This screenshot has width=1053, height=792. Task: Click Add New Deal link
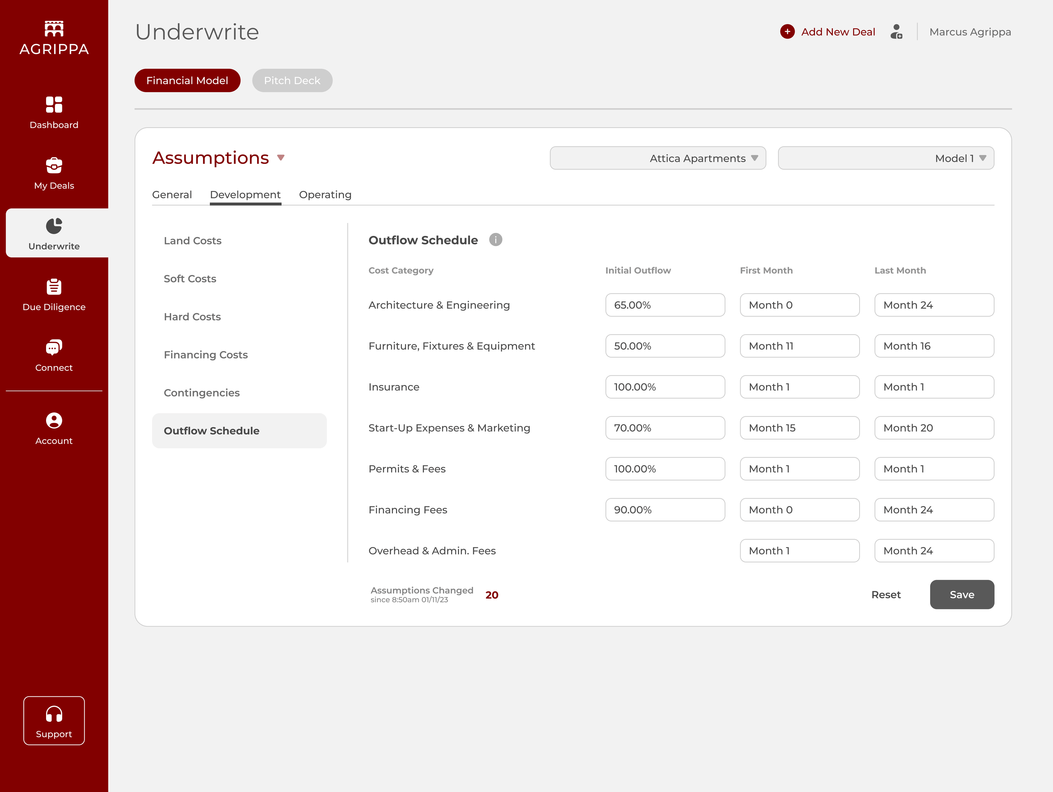pos(838,32)
